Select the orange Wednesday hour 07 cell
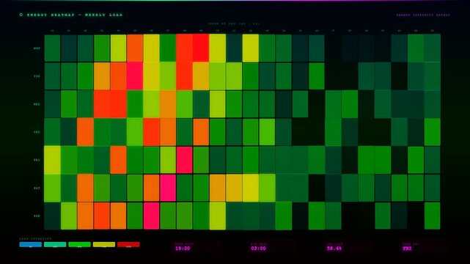 coord(168,104)
